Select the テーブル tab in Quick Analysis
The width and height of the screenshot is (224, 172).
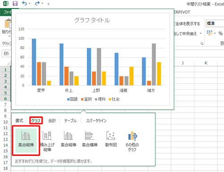coord(70,120)
